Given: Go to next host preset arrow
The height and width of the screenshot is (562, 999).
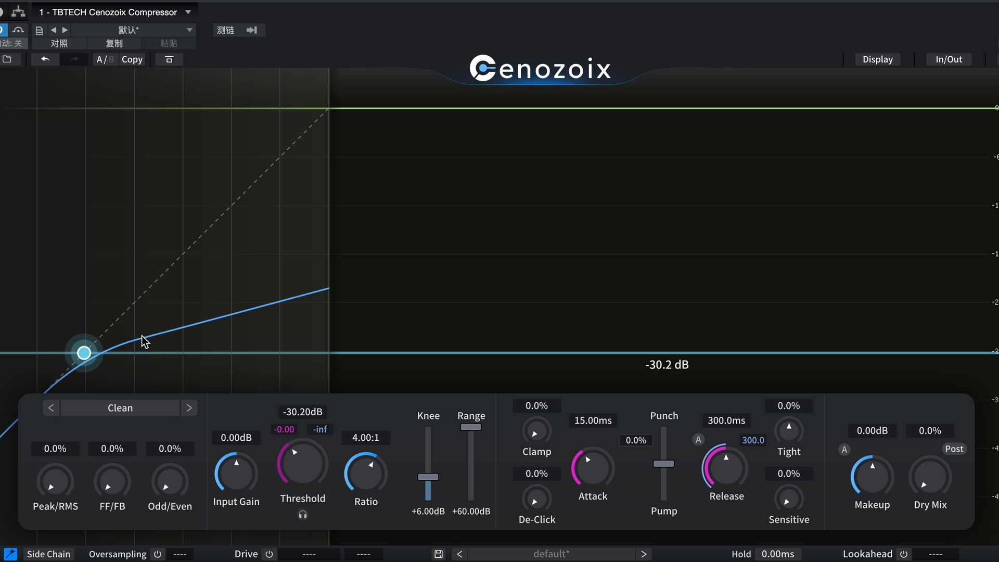Looking at the screenshot, I should 65,30.
